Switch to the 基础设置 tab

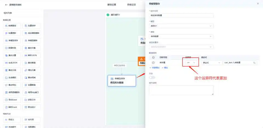coord(112,5)
